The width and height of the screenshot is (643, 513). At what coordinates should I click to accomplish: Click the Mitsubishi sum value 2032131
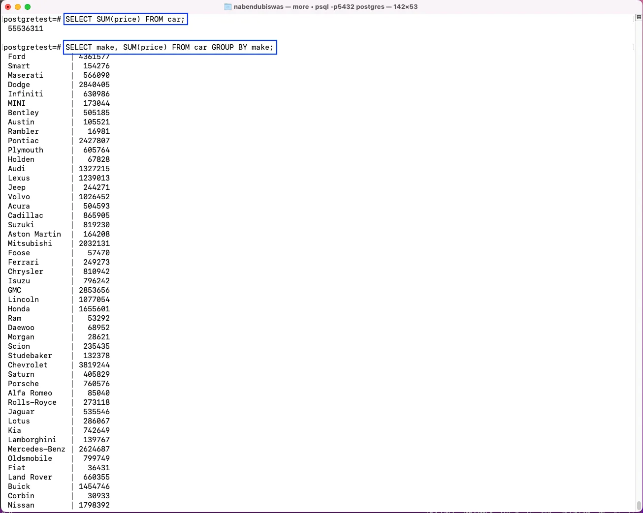point(95,243)
